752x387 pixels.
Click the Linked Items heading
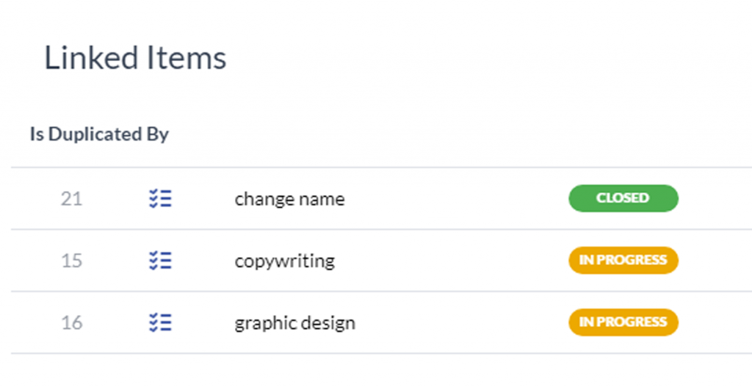click(x=135, y=58)
